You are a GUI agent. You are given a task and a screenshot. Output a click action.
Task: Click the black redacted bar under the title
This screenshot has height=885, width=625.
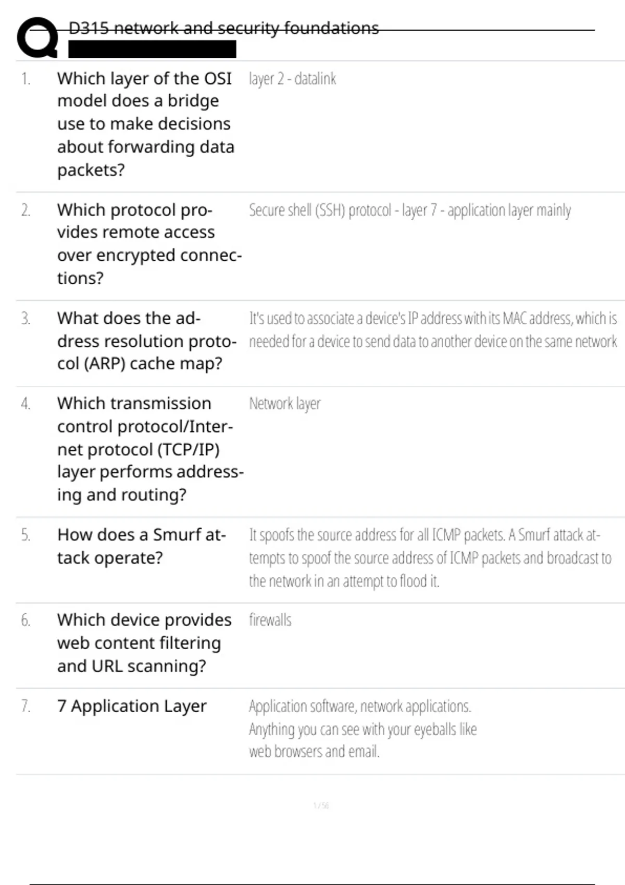click(x=152, y=49)
